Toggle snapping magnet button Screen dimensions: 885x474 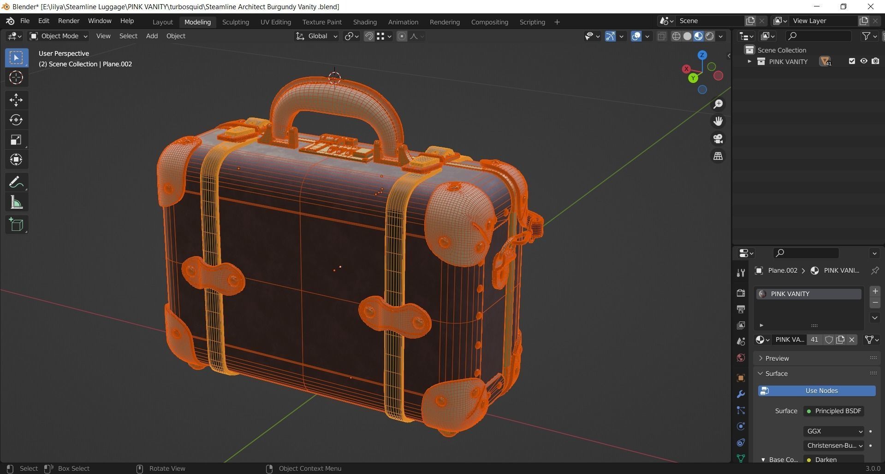tap(369, 36)
